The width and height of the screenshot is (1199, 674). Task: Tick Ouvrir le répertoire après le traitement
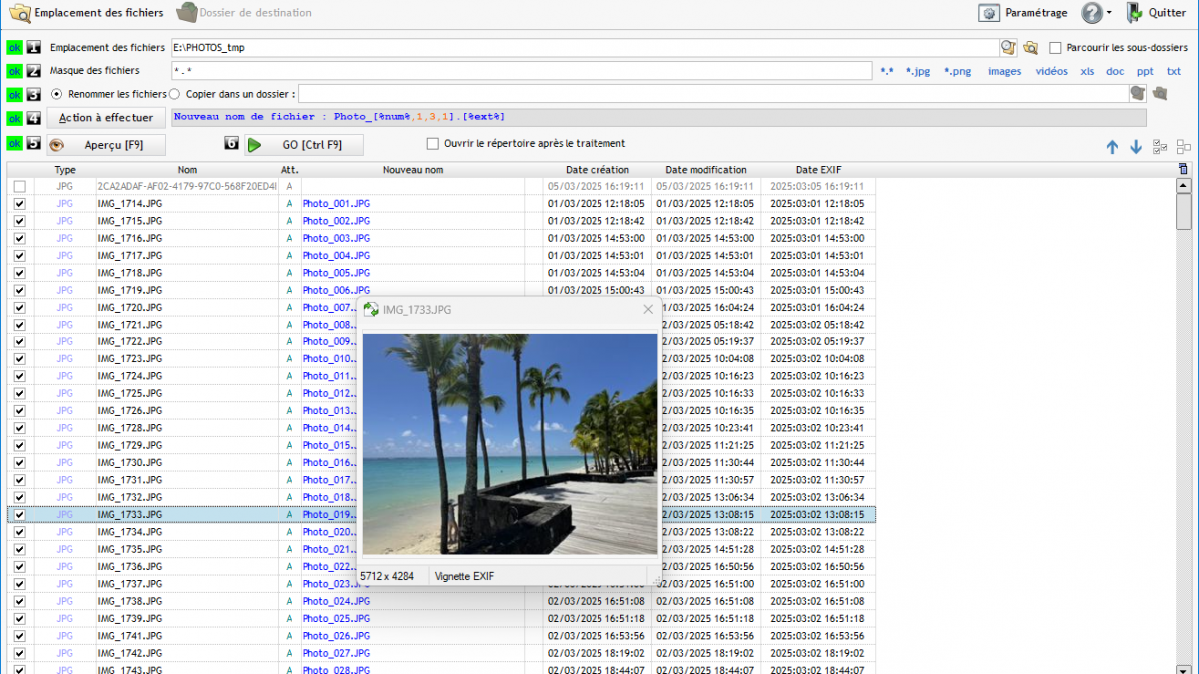point(433,144)
